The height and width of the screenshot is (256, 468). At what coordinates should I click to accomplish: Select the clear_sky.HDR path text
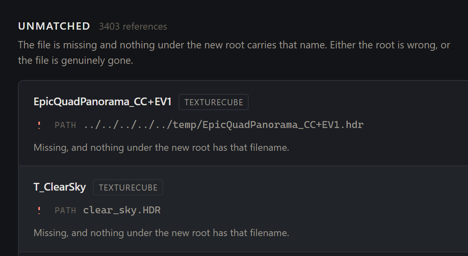click(122, 210)
